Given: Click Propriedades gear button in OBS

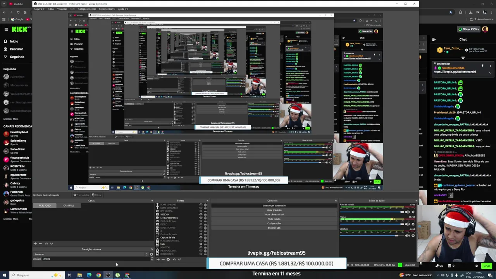Looking at the screenshot, I should (81, 195).
